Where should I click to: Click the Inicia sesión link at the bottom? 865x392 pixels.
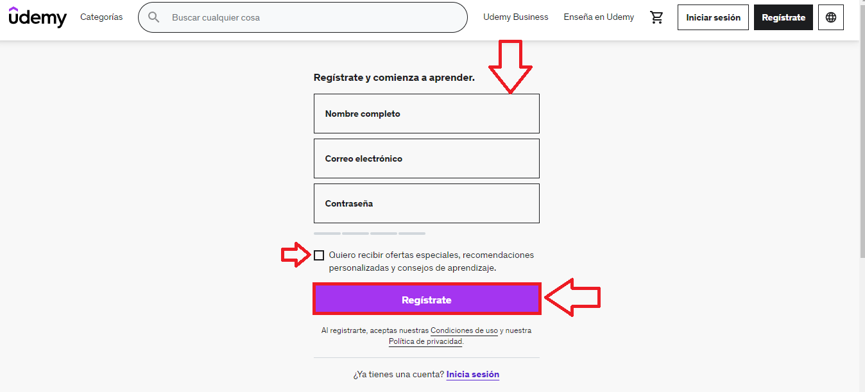(472, 374)
